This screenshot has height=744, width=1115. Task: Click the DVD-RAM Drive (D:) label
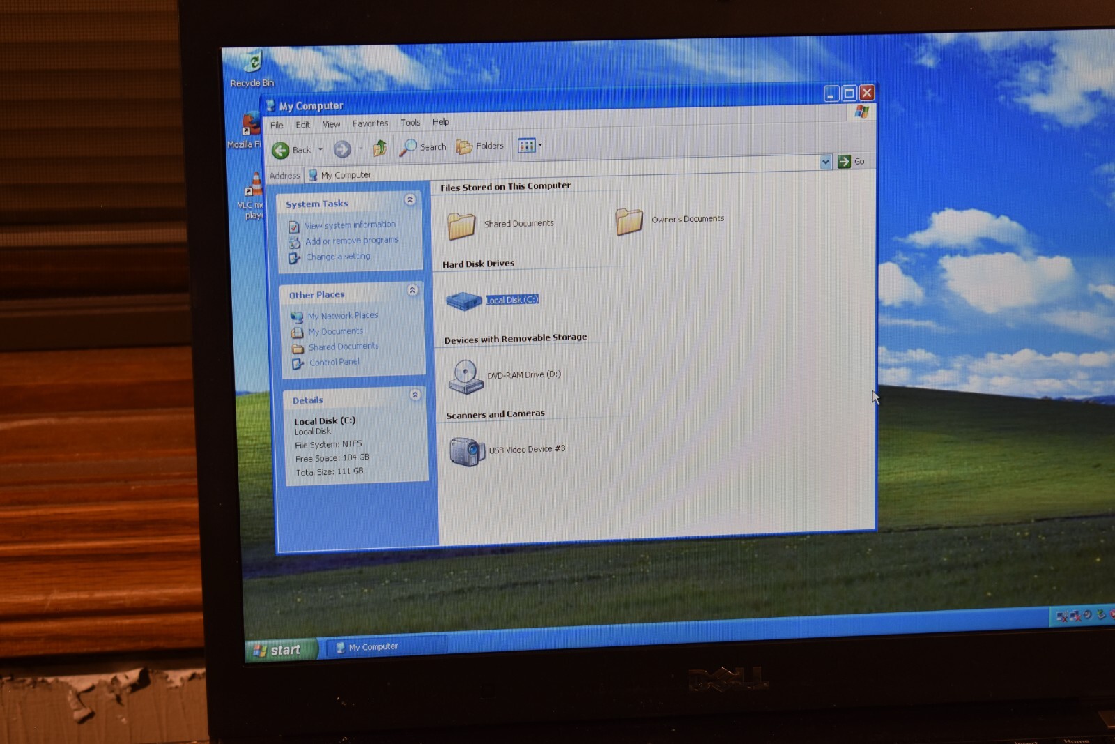pos(524,374)
